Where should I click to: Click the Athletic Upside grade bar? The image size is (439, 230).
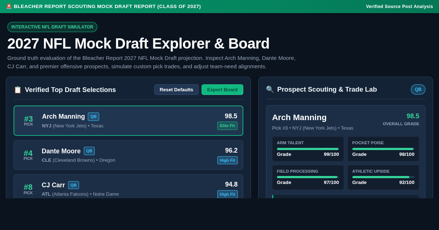coord(383,177)
